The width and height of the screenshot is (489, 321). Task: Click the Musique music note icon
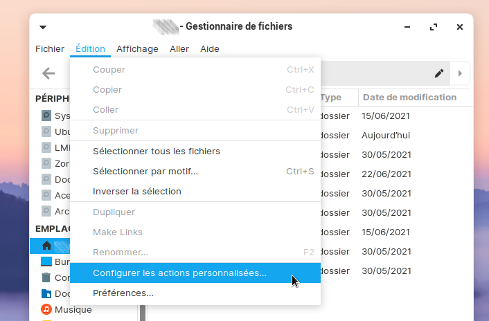[46, 309]
